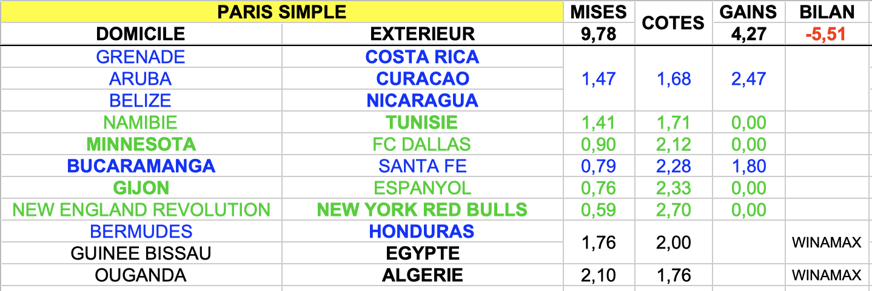Click the COSTA RICA cell
872x291 pixels.
[x=423, y=57]
